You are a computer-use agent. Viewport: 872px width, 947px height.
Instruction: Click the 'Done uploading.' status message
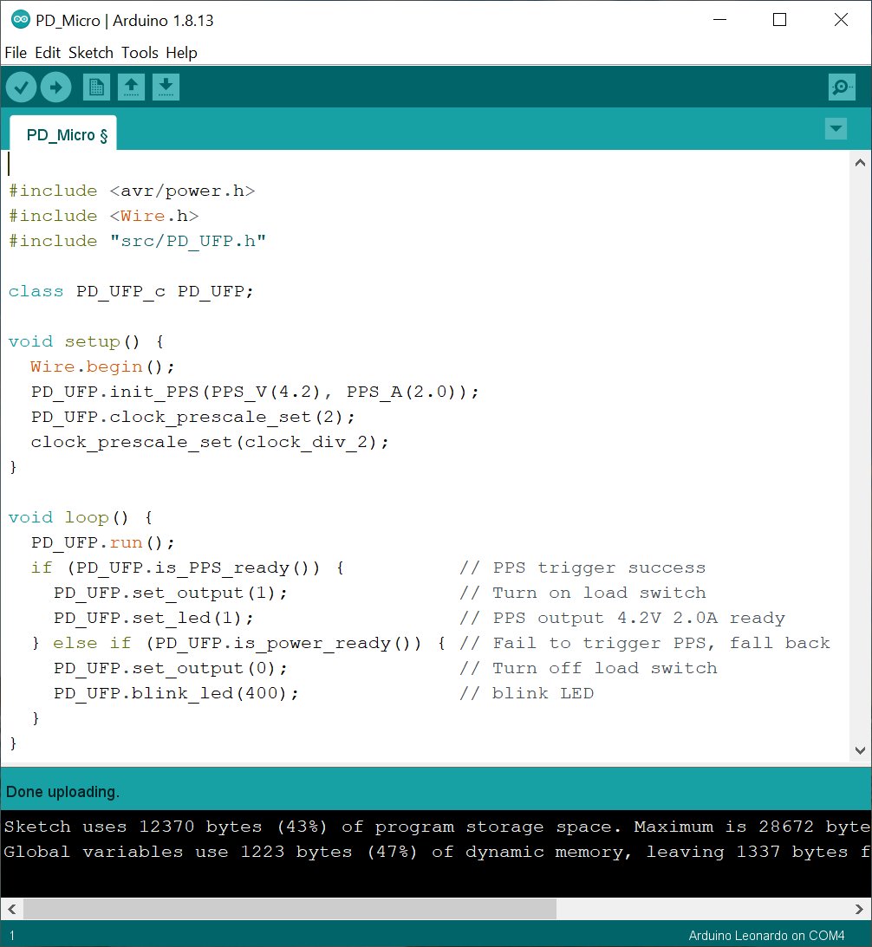tap(63, 792)
